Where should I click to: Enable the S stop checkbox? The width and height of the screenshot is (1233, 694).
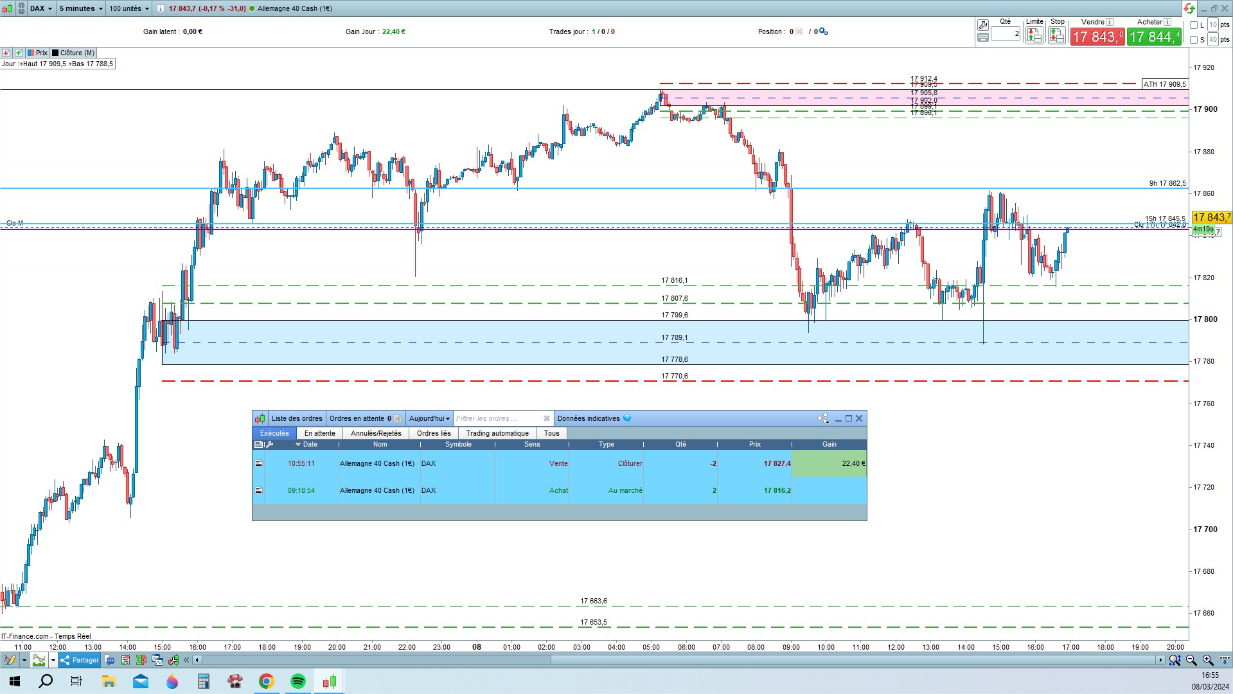tap(1194, 40)
